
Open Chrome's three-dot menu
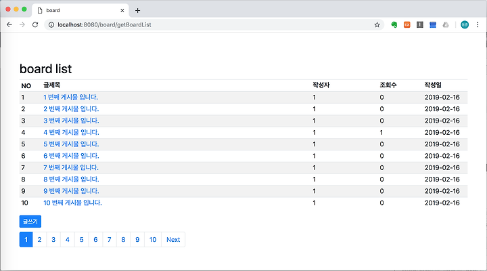click(478, 24)
